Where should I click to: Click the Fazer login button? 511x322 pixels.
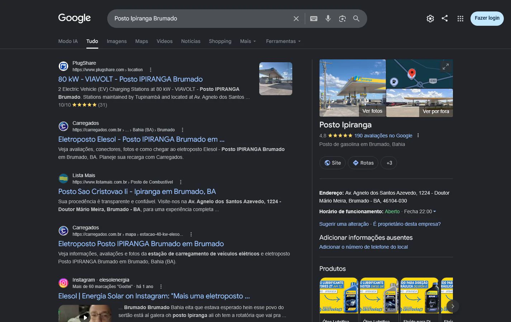pyautogui.click(x=487, y=18)
